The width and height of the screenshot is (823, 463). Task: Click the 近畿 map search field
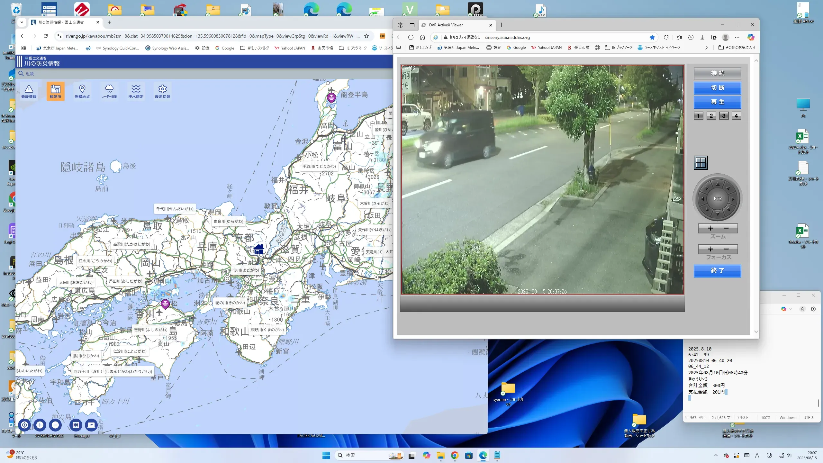pyautogui.click(x=30, y=74)
